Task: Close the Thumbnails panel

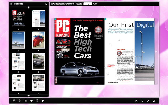Action: (46, 4)
